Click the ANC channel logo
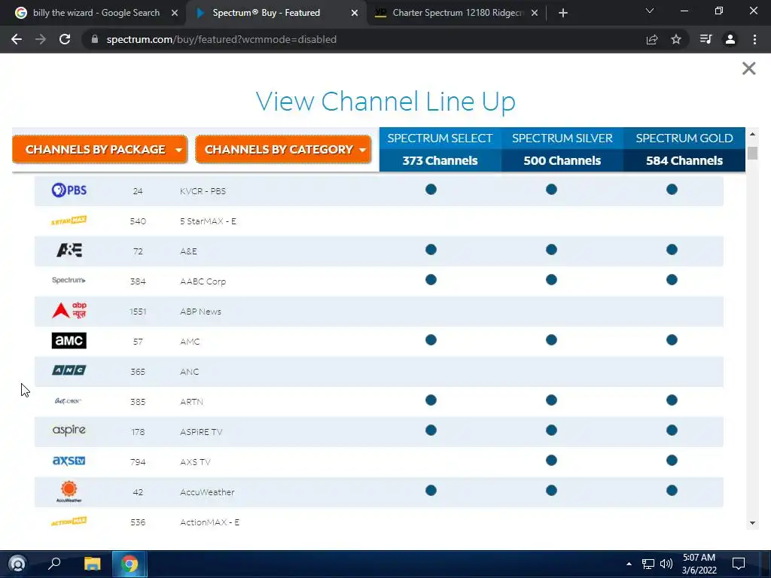Screen dimensions: 771x578 coord(69,370)
